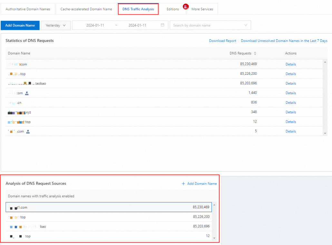The height and width of the screenshot is (245, 332).
Task: Click the 85,230,469 value in statistics table
Action: pos(249,64)
